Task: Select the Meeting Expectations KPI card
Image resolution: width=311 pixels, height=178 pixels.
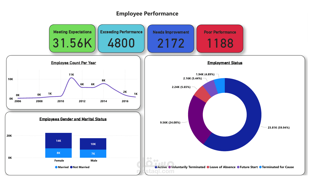Action: click(x=72, y=38)
